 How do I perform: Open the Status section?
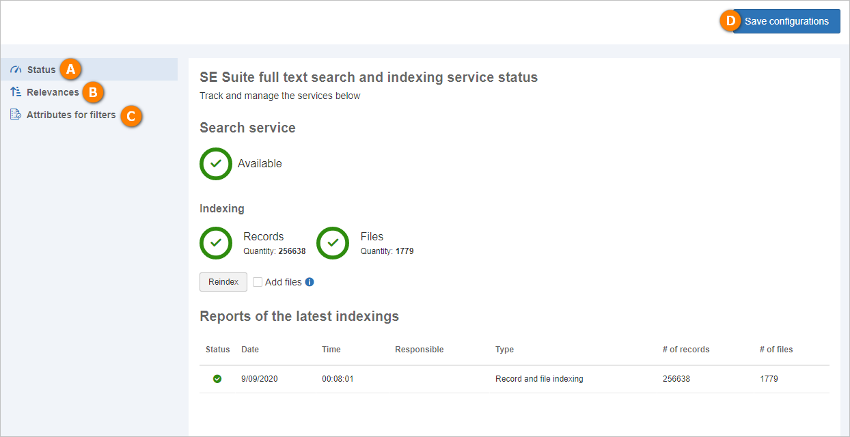pos(89,70)
